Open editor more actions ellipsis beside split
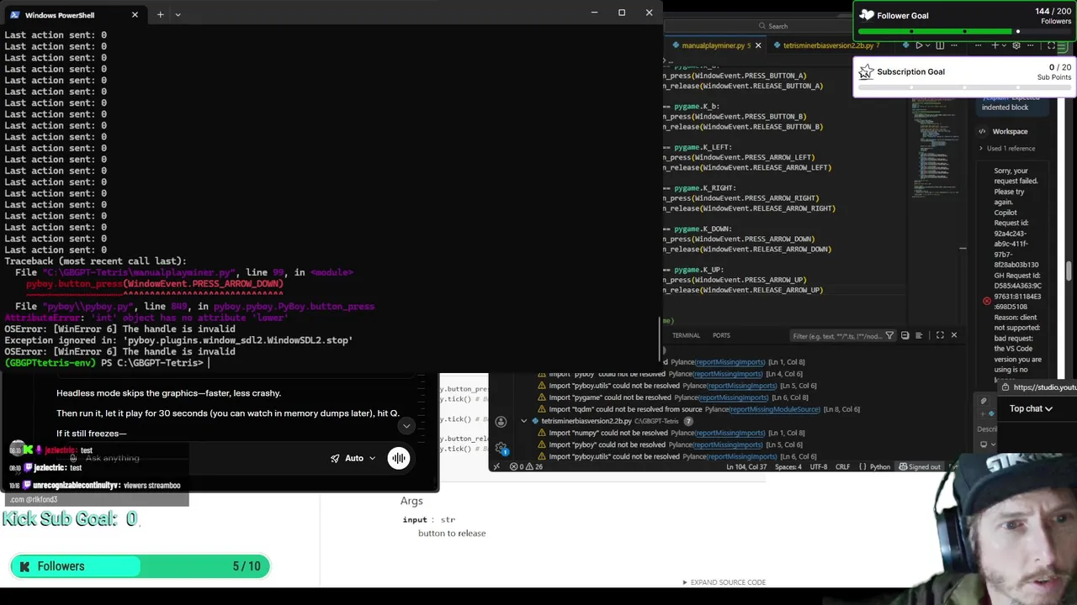 pyautogui.click(x=954, y=45)
